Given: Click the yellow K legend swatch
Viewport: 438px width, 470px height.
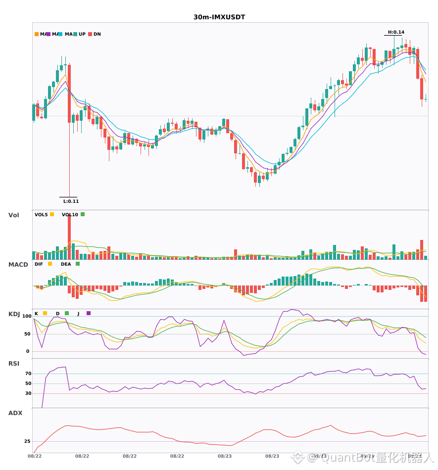Looking at the screenshot, I should tap(45, 313).
